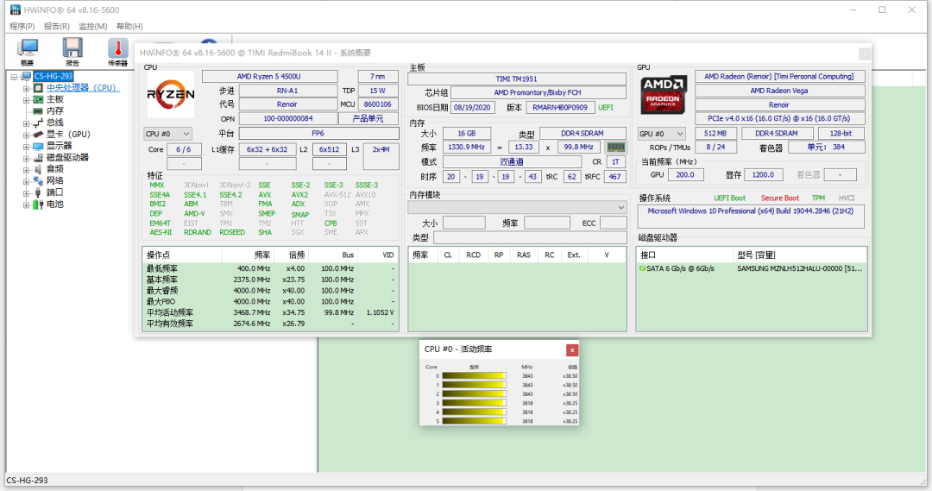Open the Help (H) menu
This screenshot has width=932, height=491.
(x=129, y=26)
